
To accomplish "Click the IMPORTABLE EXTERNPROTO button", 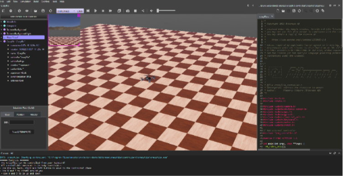I will (x=24, y=16).
